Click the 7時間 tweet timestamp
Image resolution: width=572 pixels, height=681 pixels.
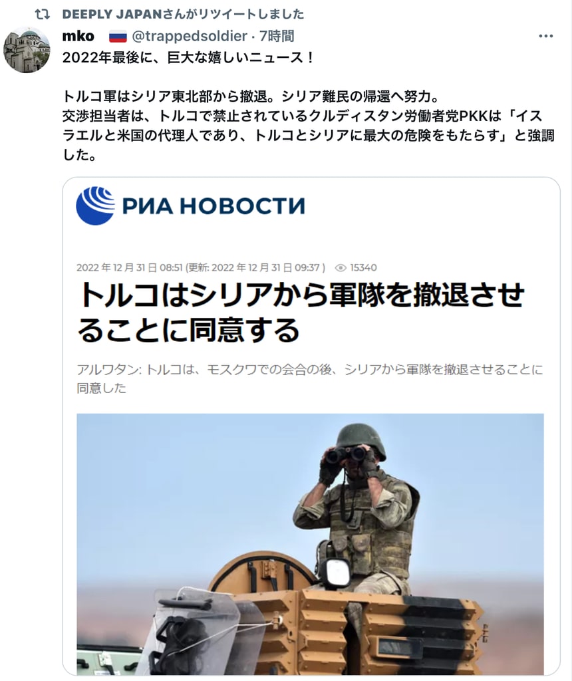click(277, 36)
